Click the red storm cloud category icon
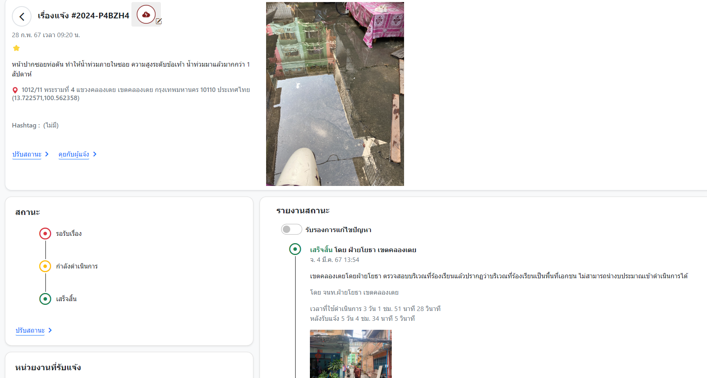 [x=146, y=15]
